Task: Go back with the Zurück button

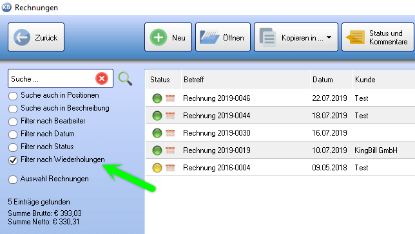Action: [x=36, y=37]
